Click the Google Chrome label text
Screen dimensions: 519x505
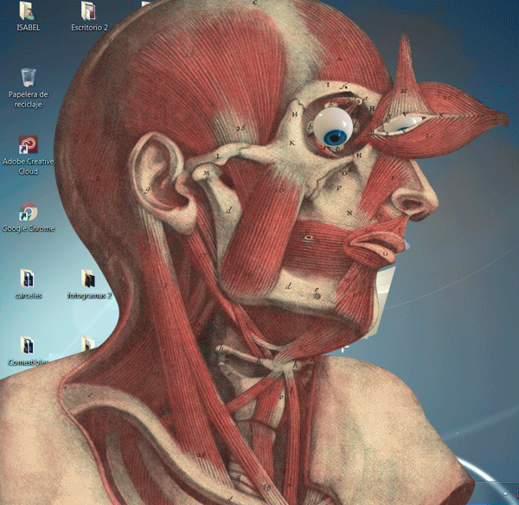tap(29, 228)
